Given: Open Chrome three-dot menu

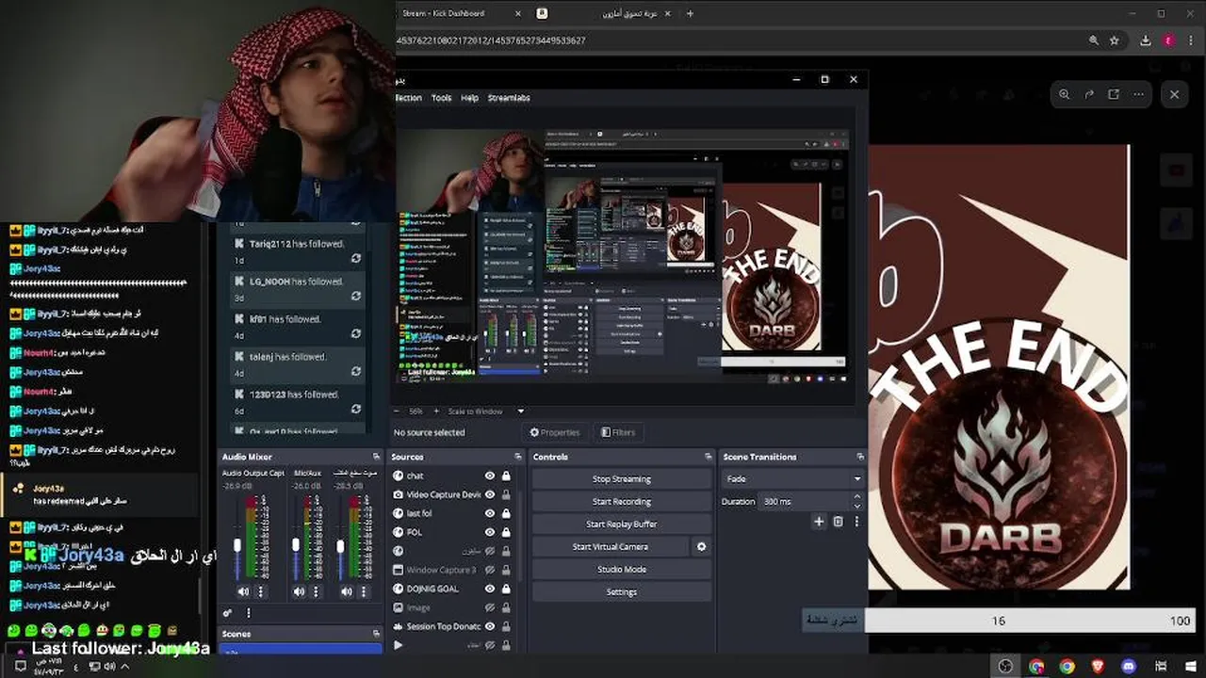Looking at the screenshot, I should tap(1189, 40).
